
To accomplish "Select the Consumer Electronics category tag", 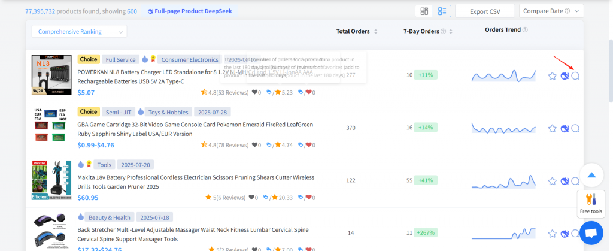I will [x=190, y=59].
